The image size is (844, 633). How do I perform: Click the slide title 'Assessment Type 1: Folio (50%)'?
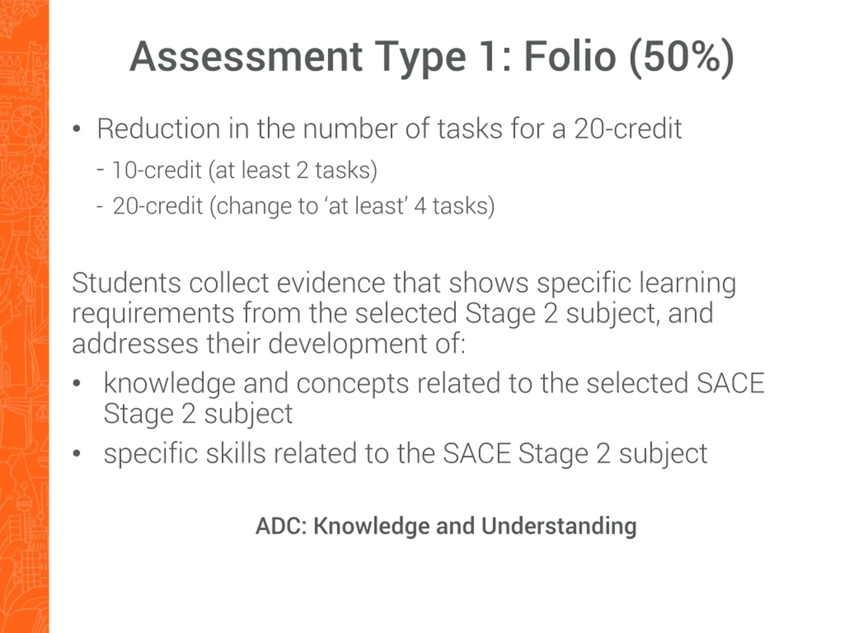(x=432, y=57)
